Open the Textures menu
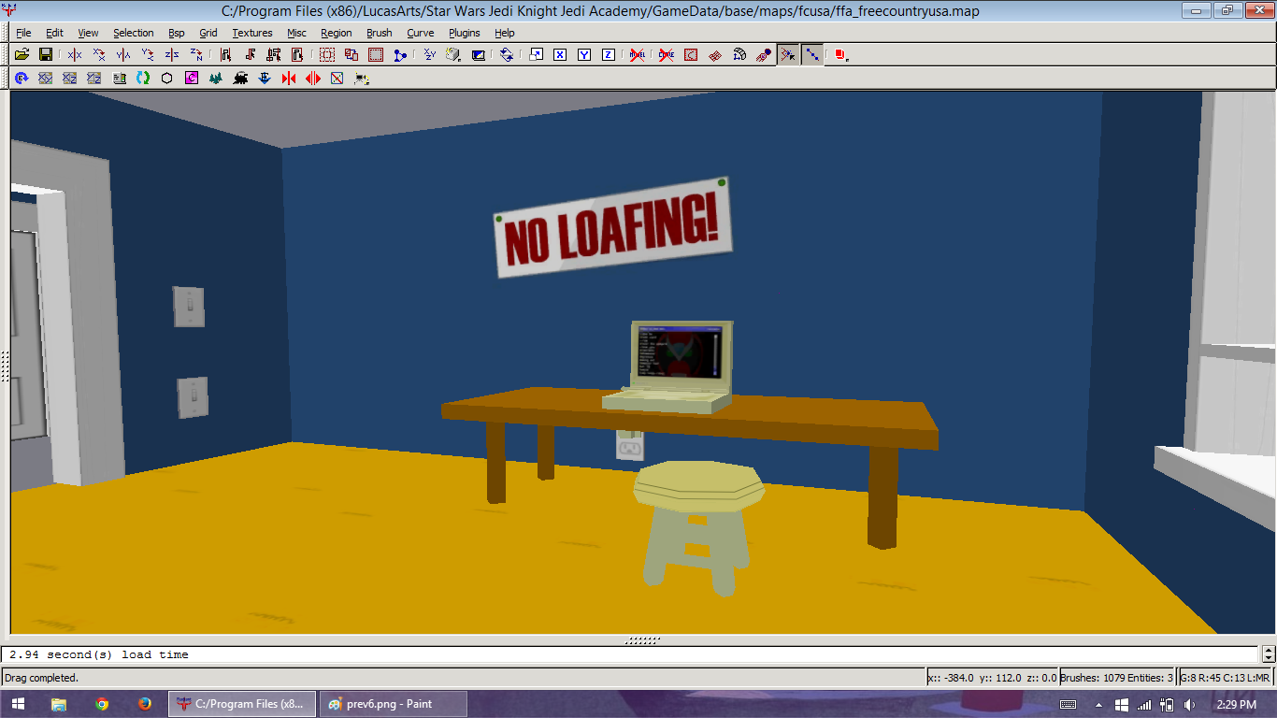The width and height of the screenshot is (1277, 718). click(x=252, y=33)
